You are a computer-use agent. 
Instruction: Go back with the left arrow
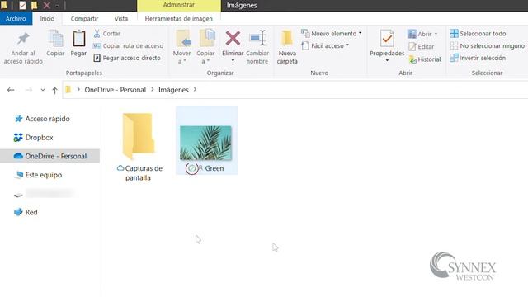(x=11, y=90)
